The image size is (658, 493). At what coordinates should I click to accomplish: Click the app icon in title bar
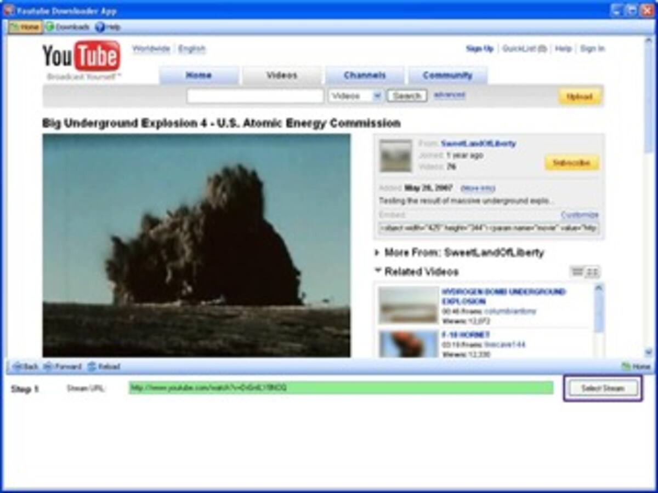(x=9, y=10)
